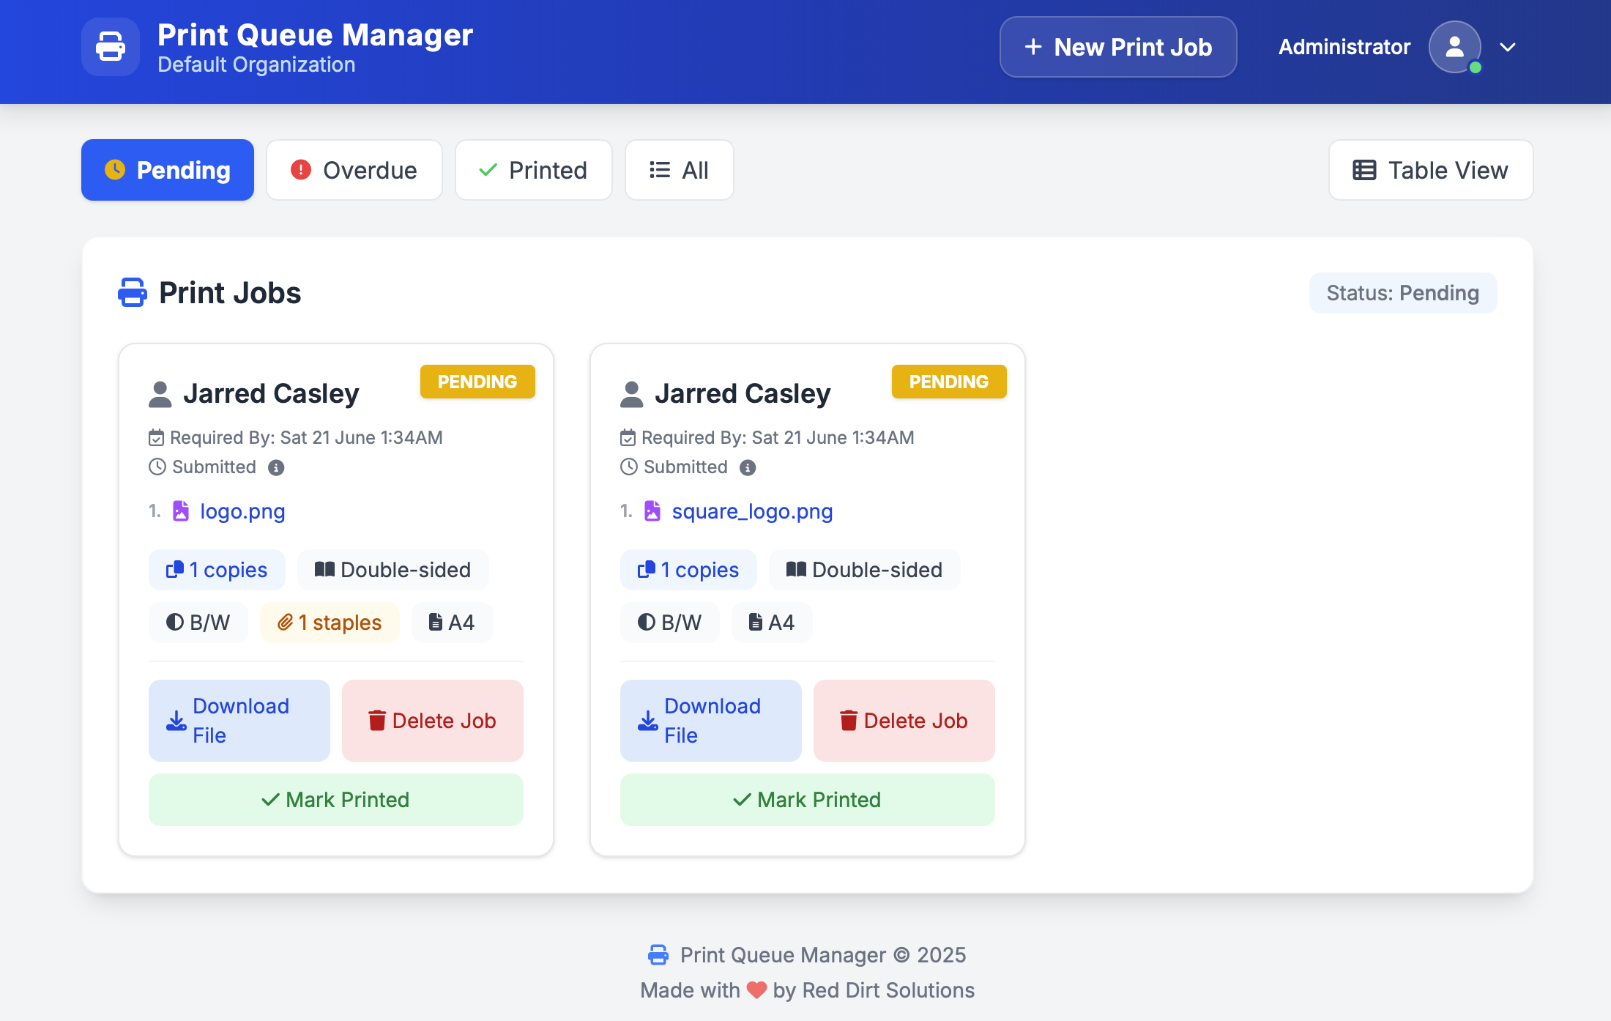1611x1021 pixels.
Task: Switch to Table View
Action: click(1431, 170)
